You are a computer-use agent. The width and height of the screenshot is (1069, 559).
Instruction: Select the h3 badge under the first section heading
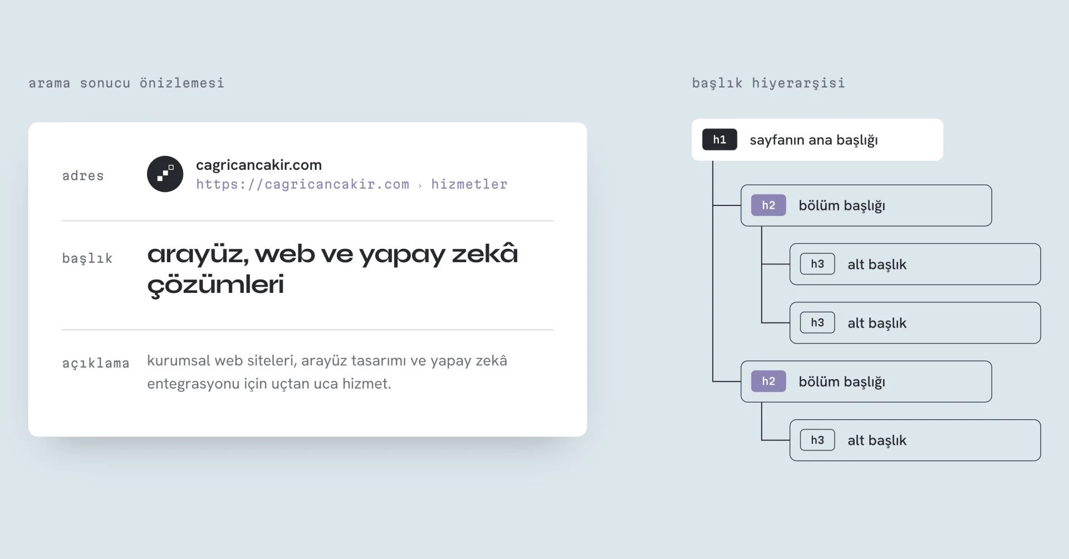[817, 264]
